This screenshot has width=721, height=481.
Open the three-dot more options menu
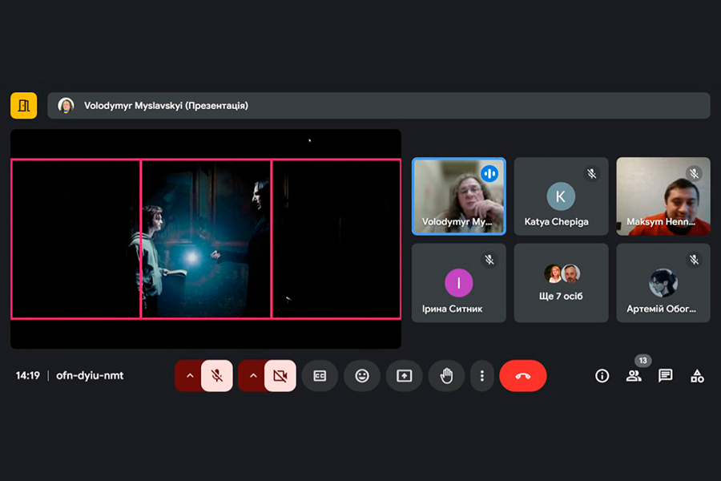[x=481, y=375]
